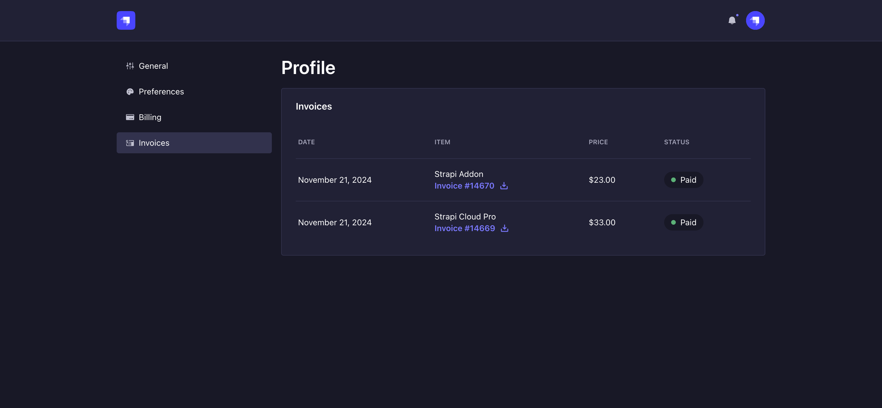Click the DATE column header
Screen dimensions: 882x408
tap(307, 142)
